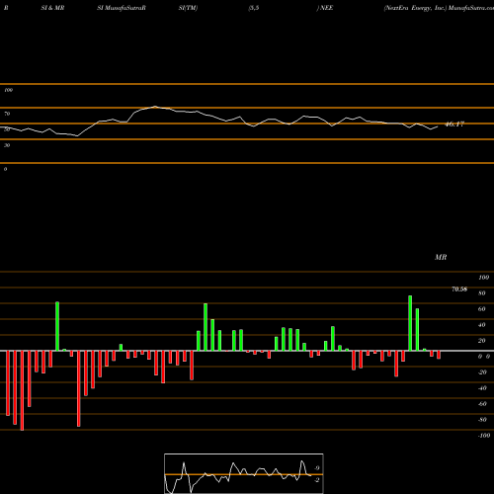Click the MR axis label 40
Screen dimensions: 494x494
click(x=482, y=325)
